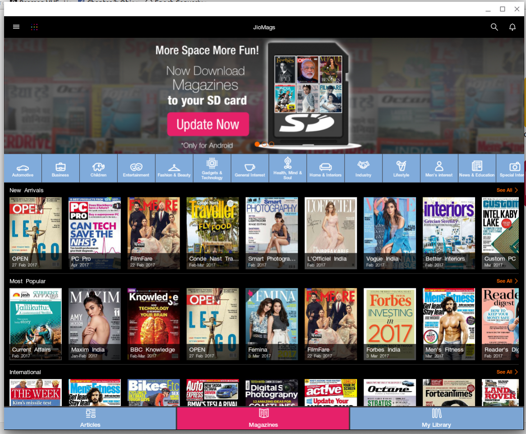This screenshot has height=434, width=526.
Task: Select the Special Interest category
Action: pos(510,168)
